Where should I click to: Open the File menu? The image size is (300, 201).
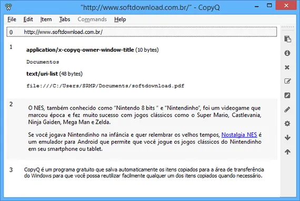(12, 19)
